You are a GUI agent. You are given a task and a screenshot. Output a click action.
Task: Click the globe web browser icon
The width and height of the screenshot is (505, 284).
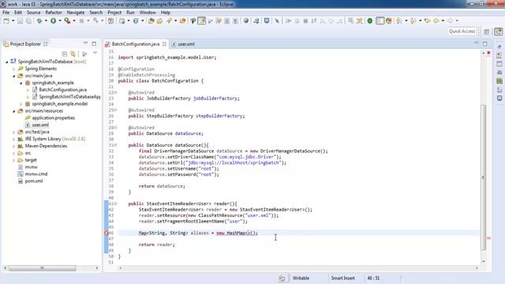[246, 21]
